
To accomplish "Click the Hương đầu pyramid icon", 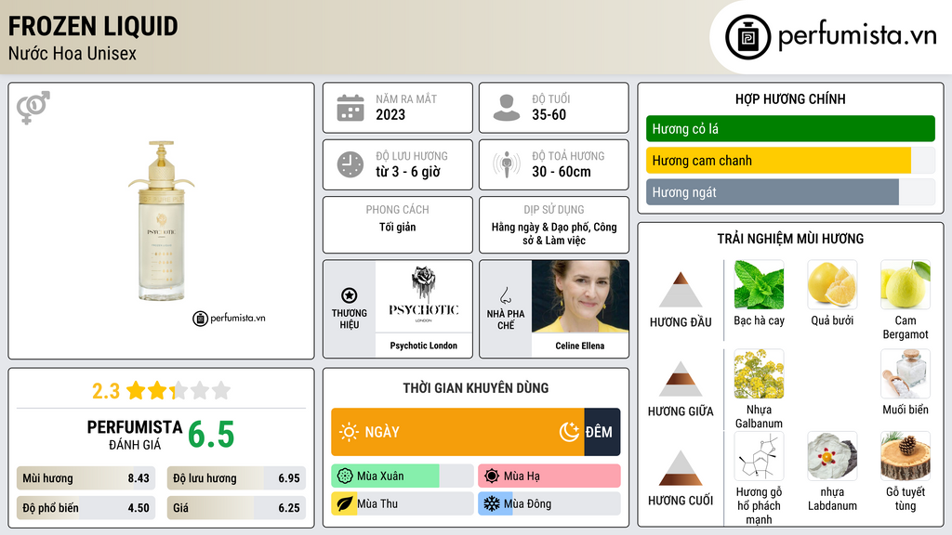I will 681,290.
